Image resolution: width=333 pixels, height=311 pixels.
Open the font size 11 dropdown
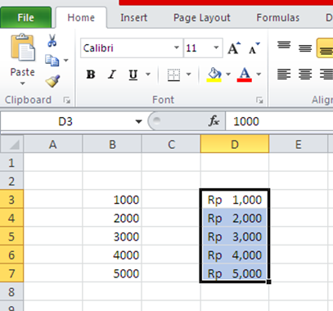coord(216,47)
